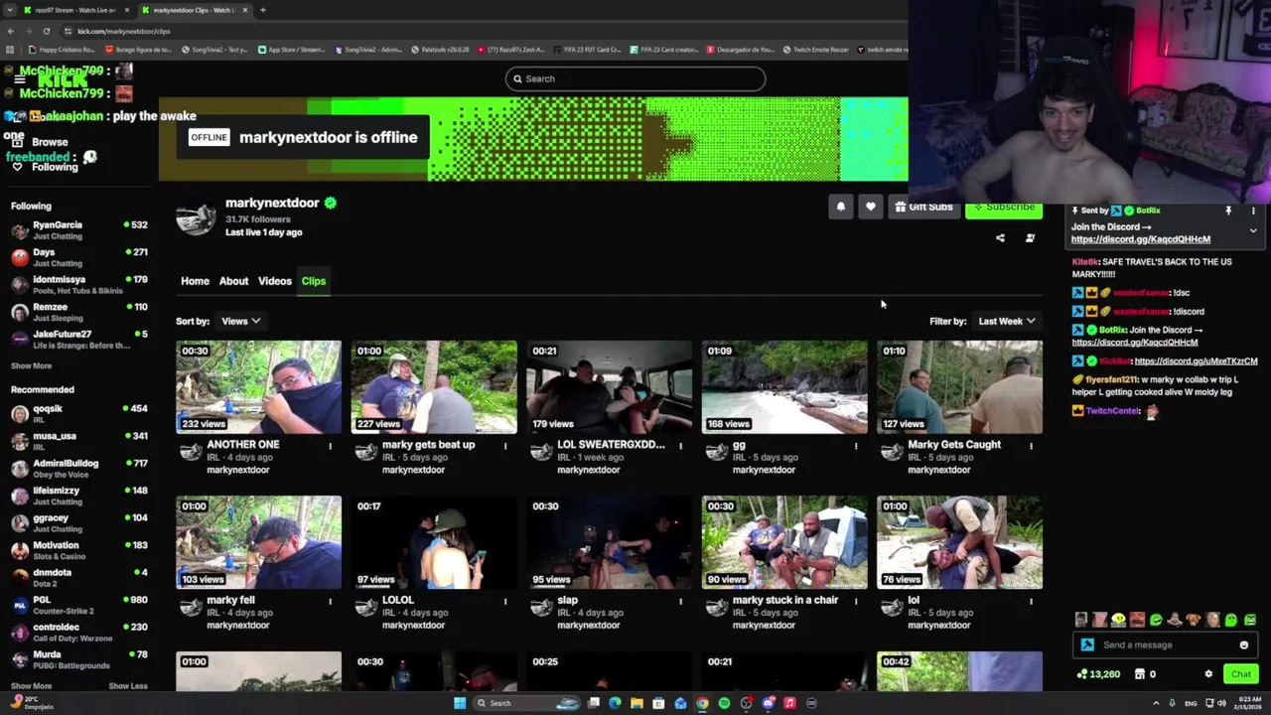This screenshot has width=1271, height=715.
Task: Click the green Chat send button
Action: coord(1241,674)
